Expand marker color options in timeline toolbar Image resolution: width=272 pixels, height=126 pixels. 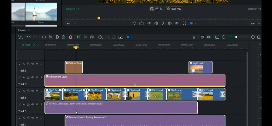point(132,37)
